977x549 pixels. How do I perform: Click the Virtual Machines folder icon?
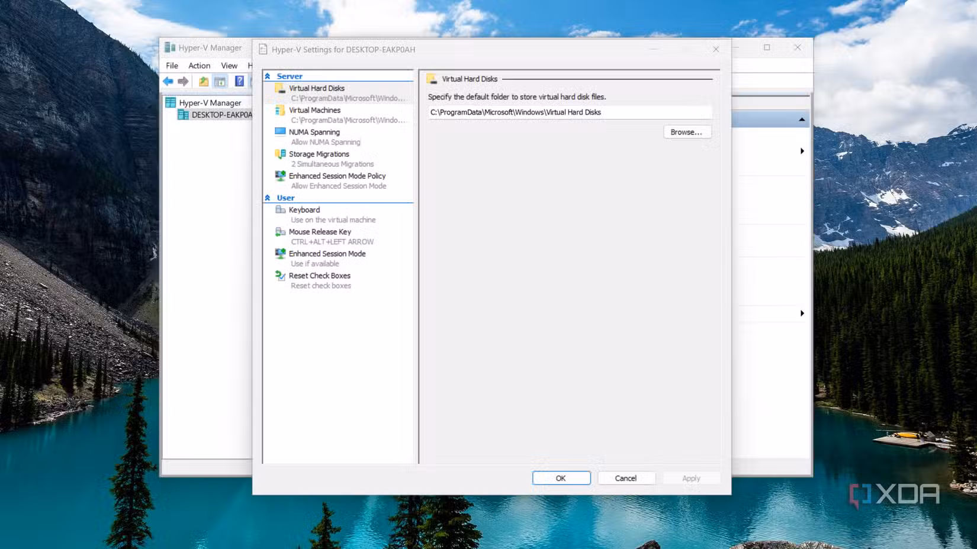(x=280, y=110)
